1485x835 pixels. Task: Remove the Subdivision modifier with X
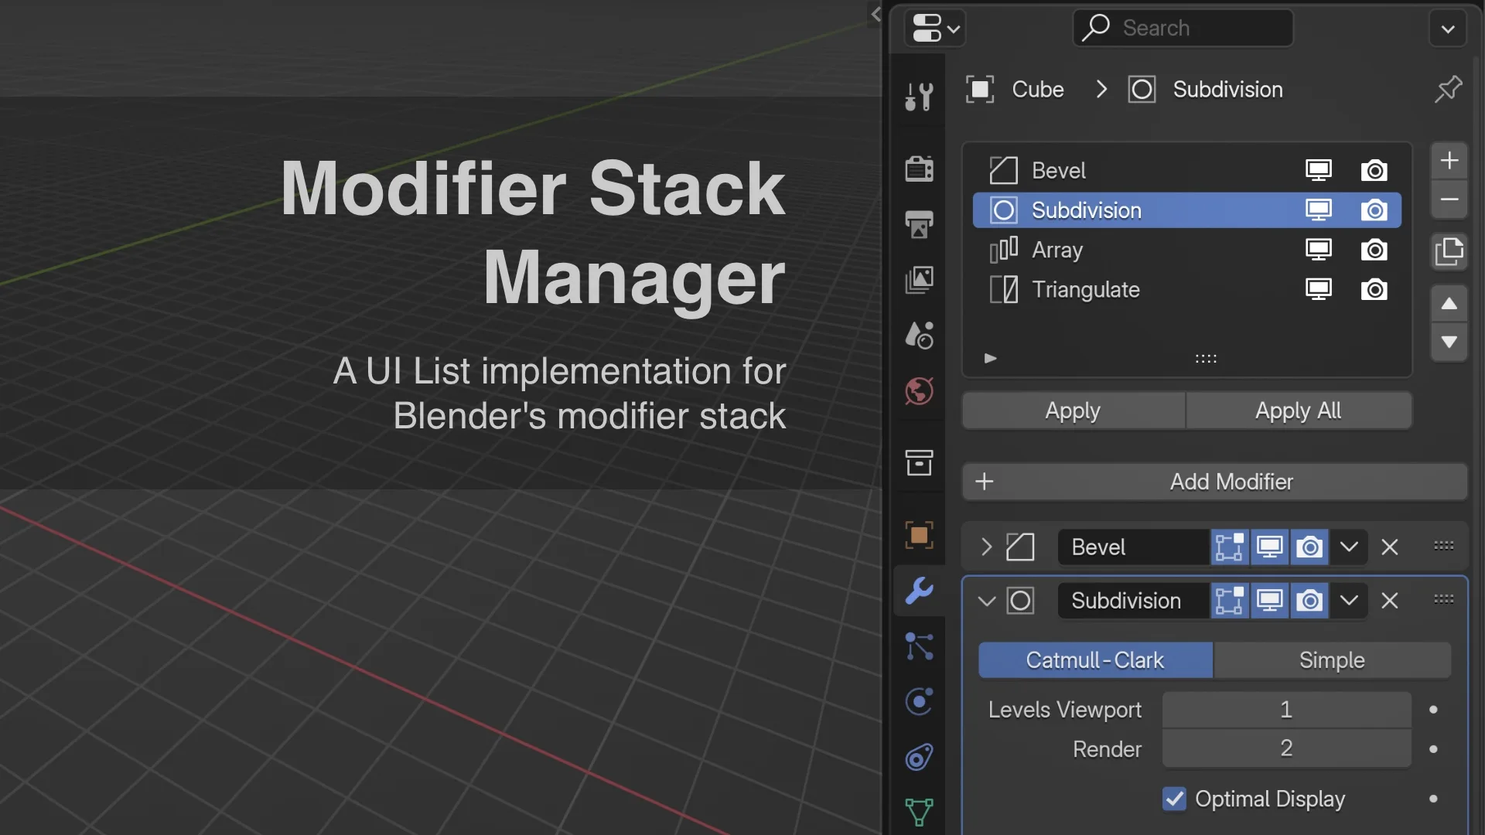click(1389, 601)
